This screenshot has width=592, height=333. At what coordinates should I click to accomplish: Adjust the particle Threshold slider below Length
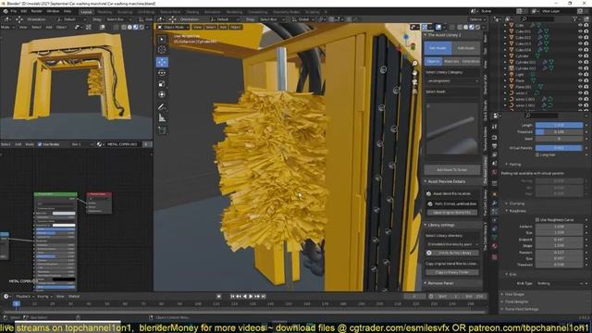[559, 132]
